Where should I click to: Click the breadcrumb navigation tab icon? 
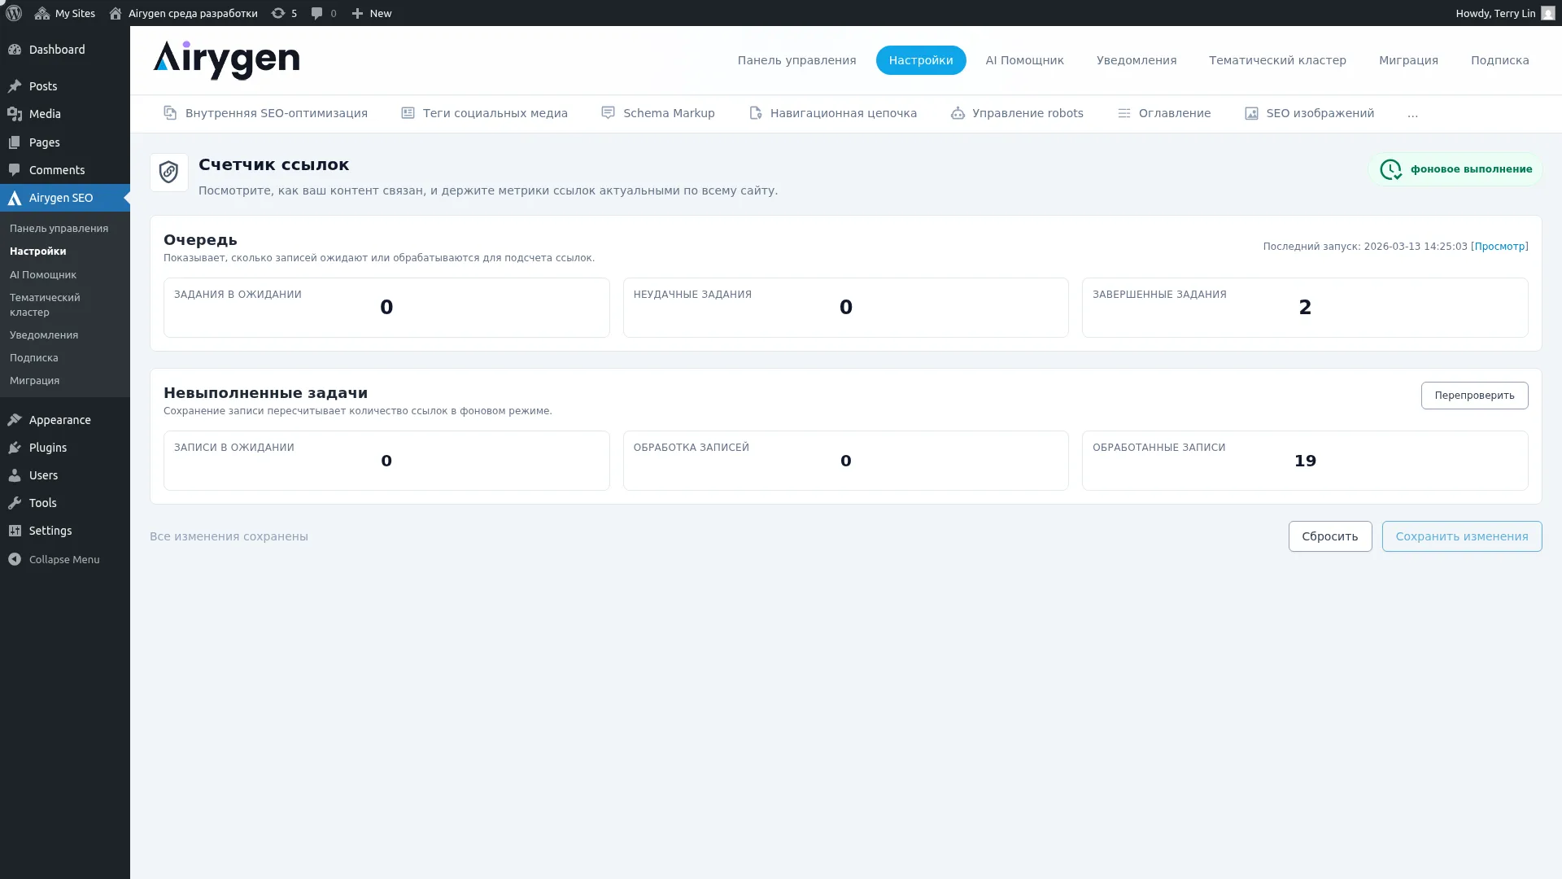pyautogui.click(x=755, y=113)
